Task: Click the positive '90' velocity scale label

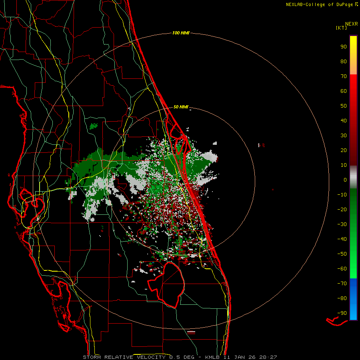Action: click(344, 47)
